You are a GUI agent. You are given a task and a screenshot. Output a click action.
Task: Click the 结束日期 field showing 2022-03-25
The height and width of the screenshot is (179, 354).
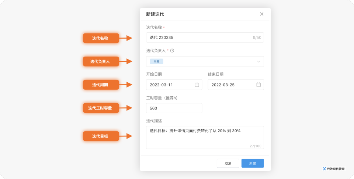(232, 85)
